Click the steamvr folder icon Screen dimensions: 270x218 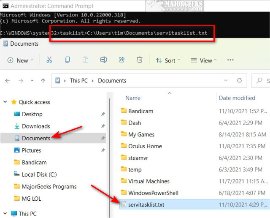click(124, 157)
